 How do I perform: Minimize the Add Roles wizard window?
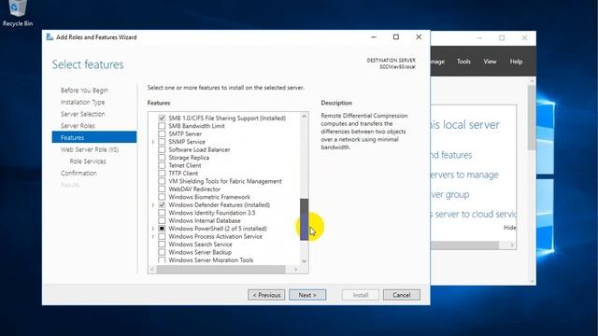374,37
